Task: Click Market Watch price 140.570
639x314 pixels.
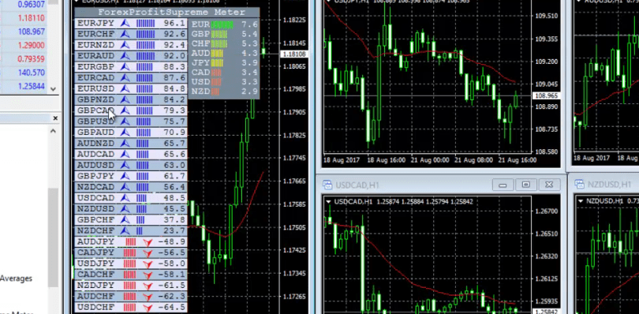Action: coord(31,73)
